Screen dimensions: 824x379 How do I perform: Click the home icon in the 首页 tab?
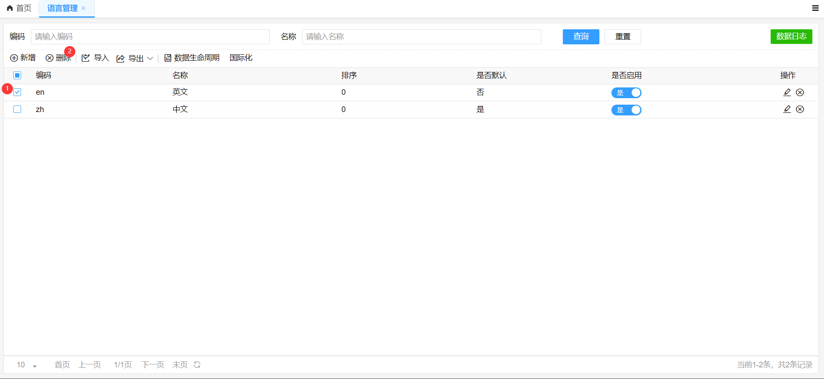pyautogui.click(x=10, y=8)
